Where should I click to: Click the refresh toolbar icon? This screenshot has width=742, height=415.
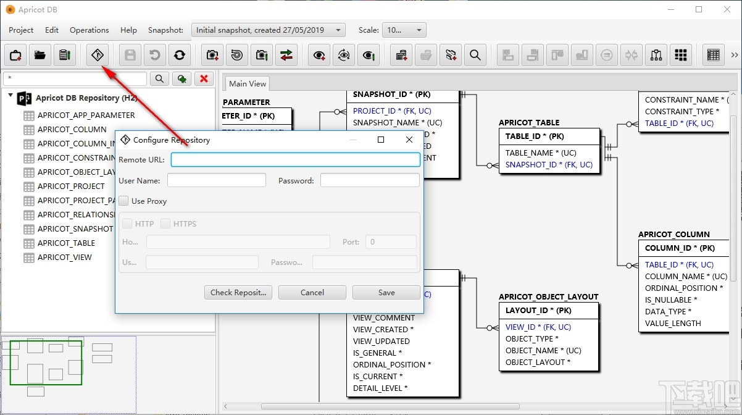(179, 55)
